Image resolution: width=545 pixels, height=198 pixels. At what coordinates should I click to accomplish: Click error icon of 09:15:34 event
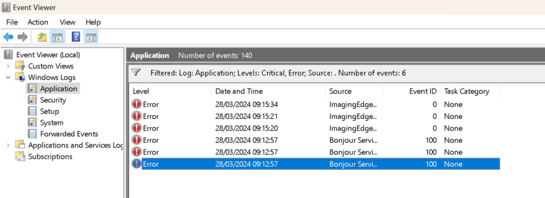[x=137, y=104]
